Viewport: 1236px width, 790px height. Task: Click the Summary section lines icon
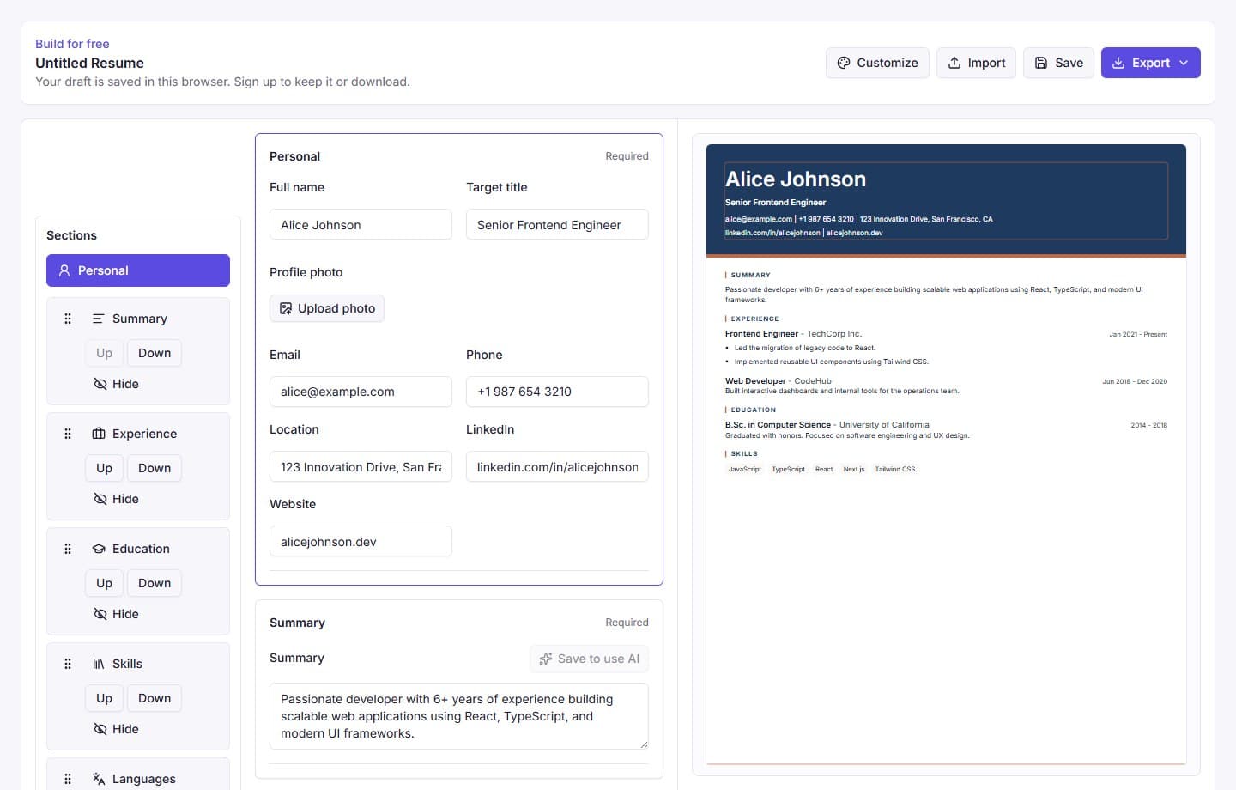coord(98,319)
